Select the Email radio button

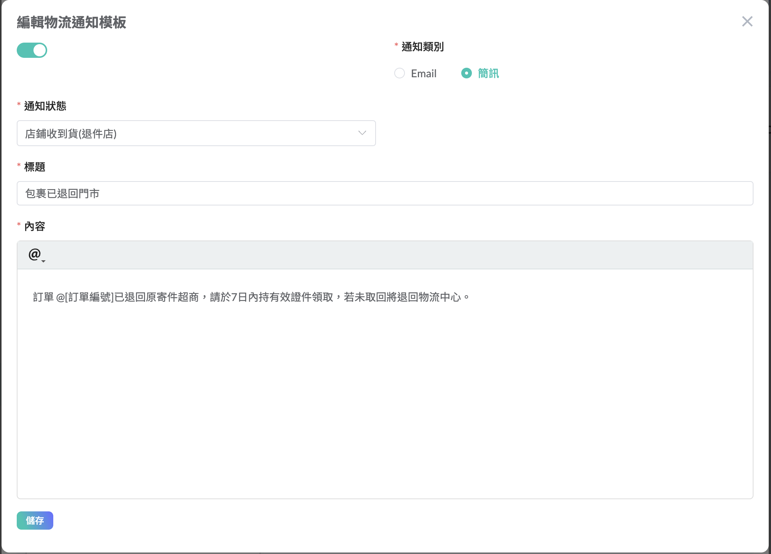(399, 73)
